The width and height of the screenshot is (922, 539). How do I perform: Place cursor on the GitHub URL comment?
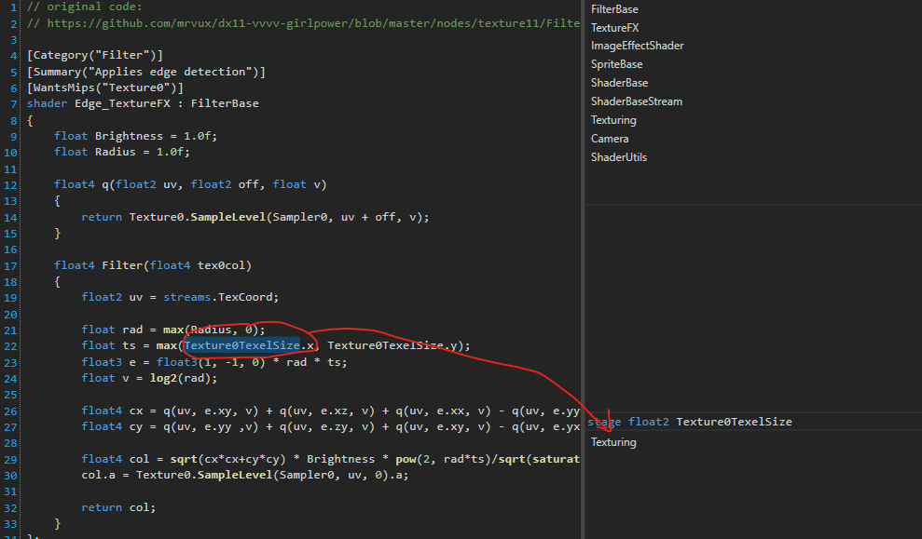[303, 23]
